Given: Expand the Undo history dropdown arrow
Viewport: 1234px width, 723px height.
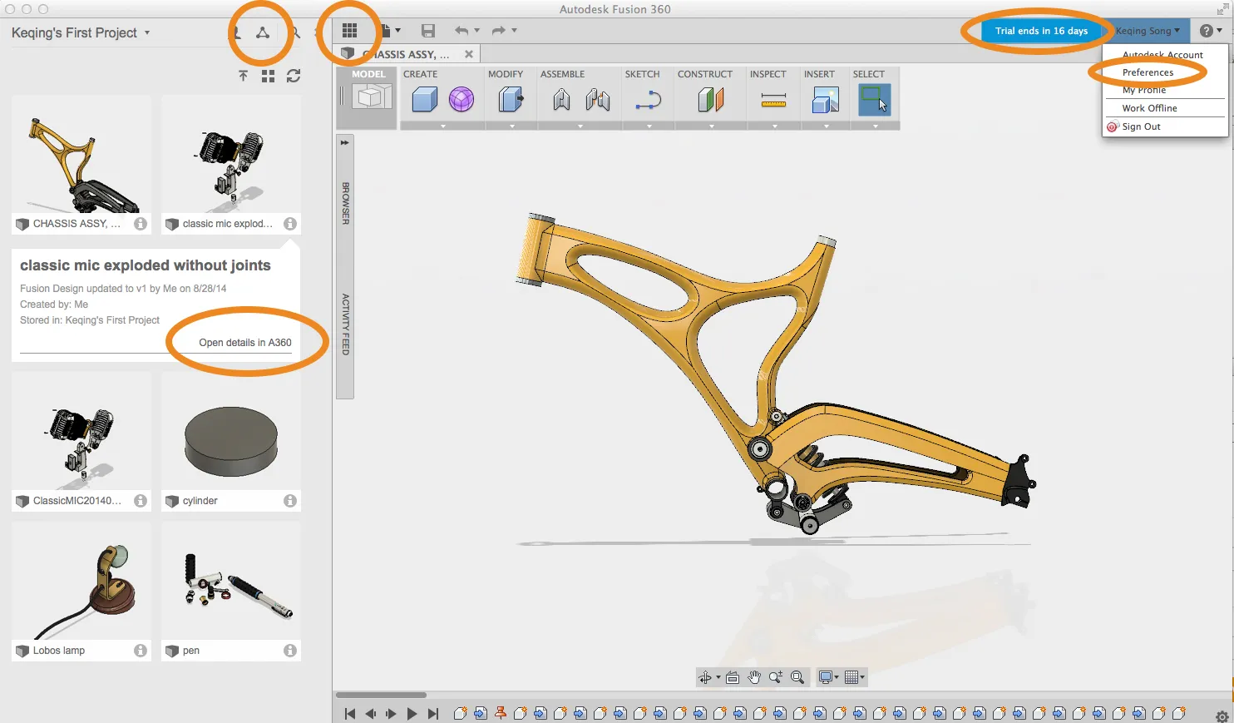Looking at the screenshot, I should (x=476, y=30).
